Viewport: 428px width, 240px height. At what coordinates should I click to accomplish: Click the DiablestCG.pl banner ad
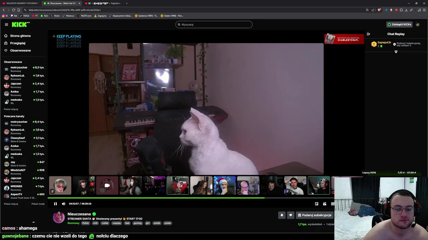(x=344, y=39)
